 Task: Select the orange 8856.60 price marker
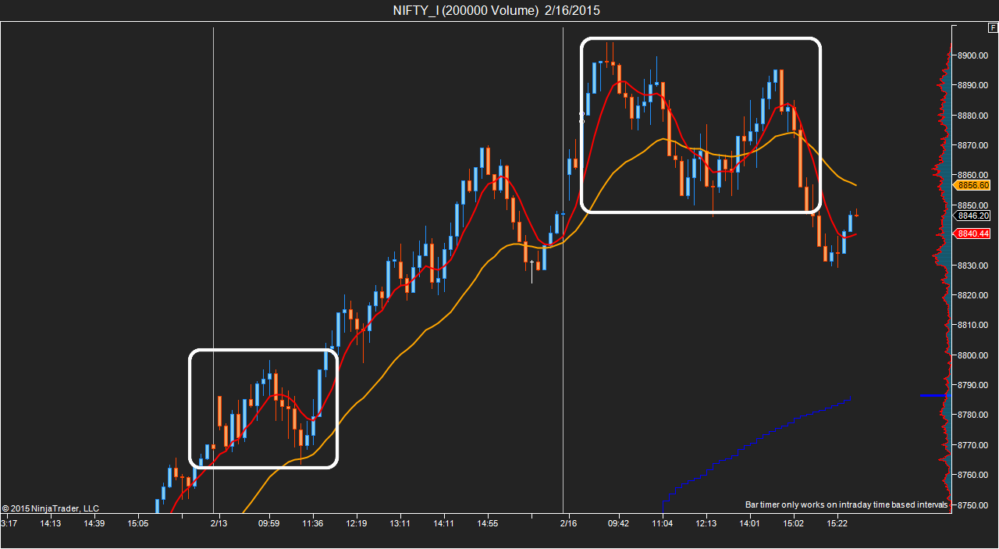point(974,185)
